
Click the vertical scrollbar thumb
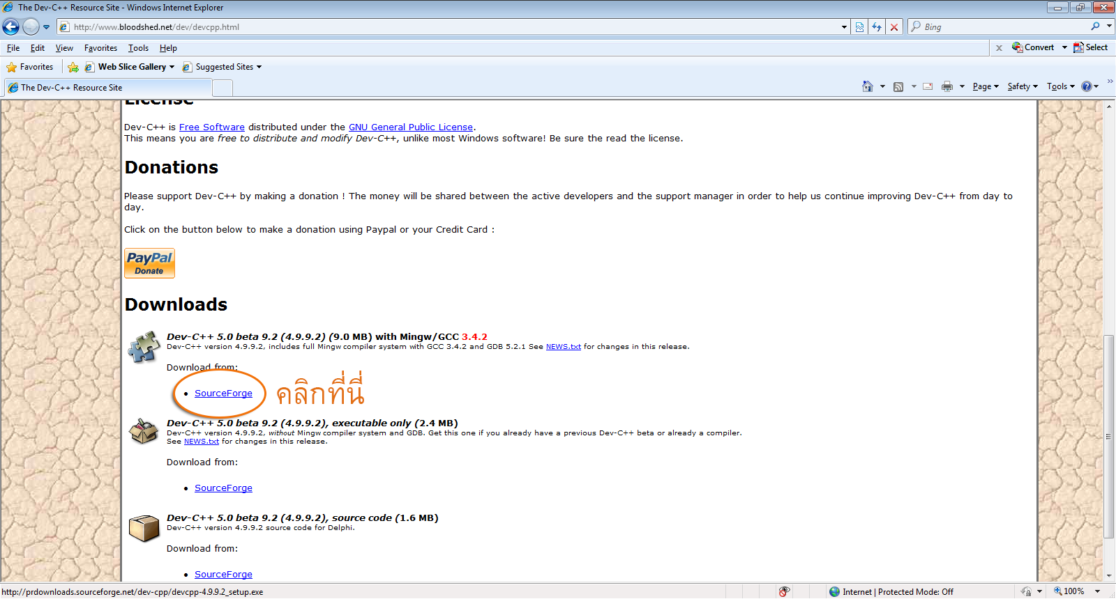click(x=1109, y=437)
